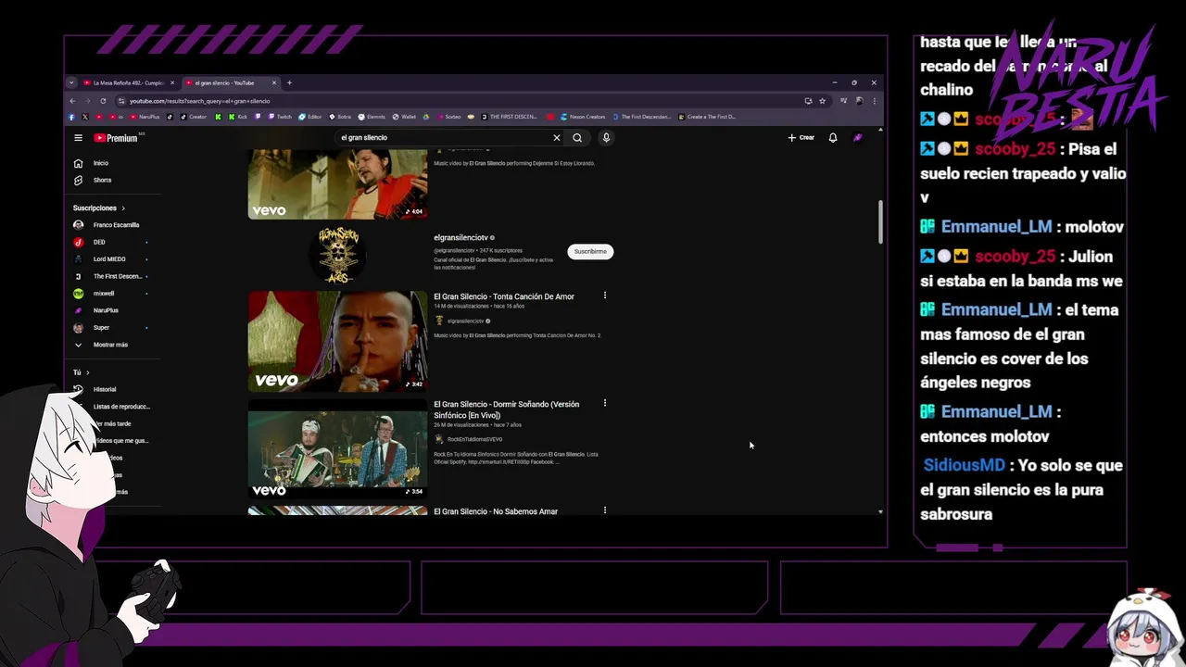This screenshot has height=667, width=1186.
Task: Open the Botrix bookmark
Action: pyautogui.click(x=340, y=117)
